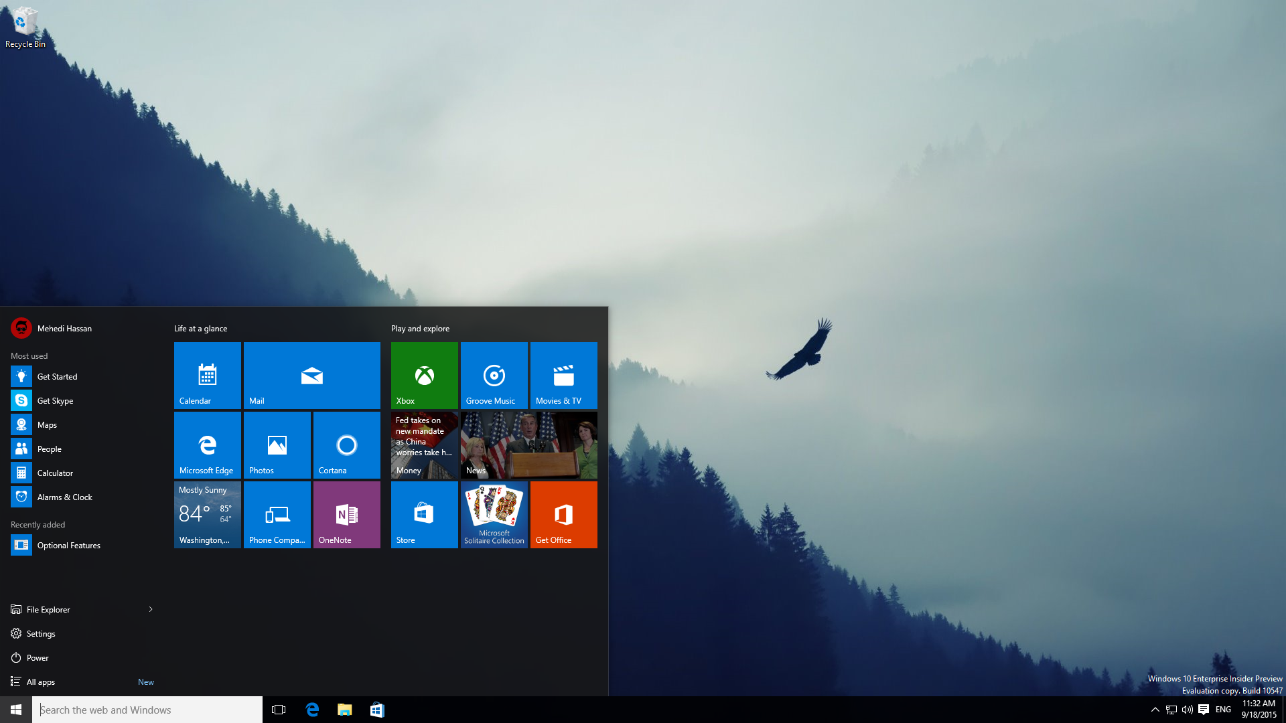Open Microsoft Solitaire Collection tile
Viewport: 1286px width, 723px height.
(494, 515)
